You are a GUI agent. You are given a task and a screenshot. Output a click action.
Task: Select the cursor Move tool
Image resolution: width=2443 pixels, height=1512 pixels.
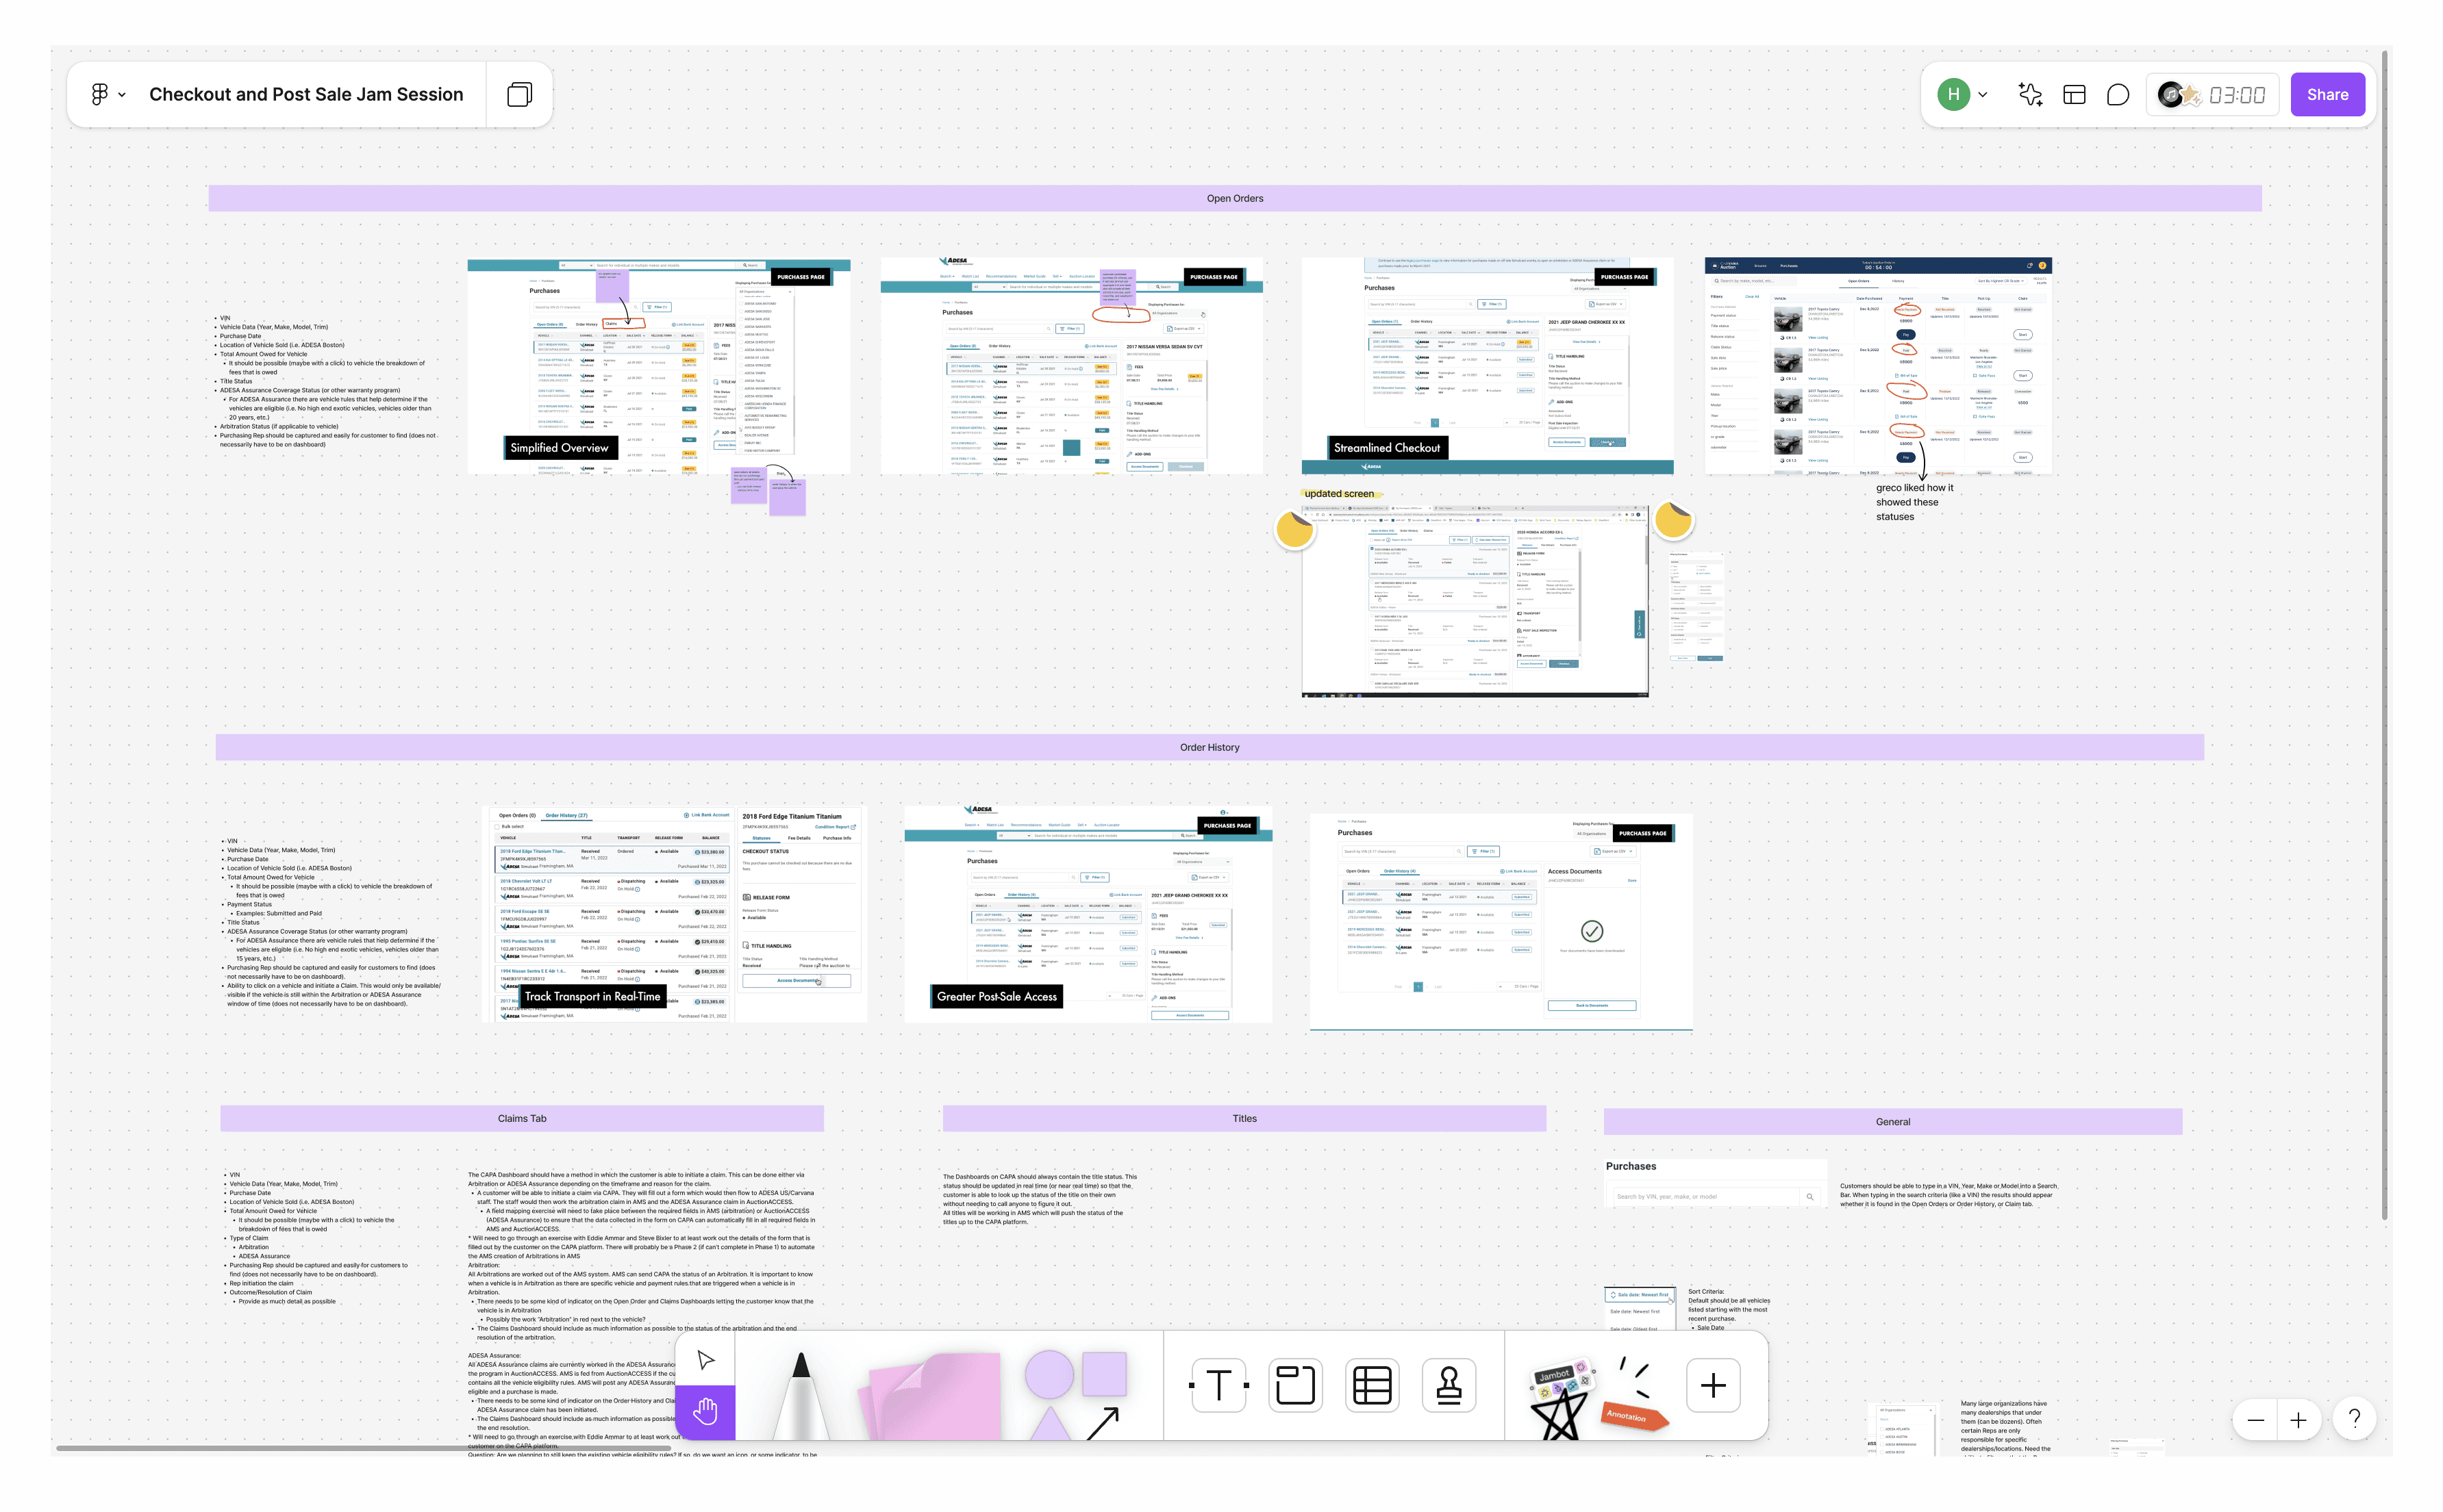[705, 1359]
